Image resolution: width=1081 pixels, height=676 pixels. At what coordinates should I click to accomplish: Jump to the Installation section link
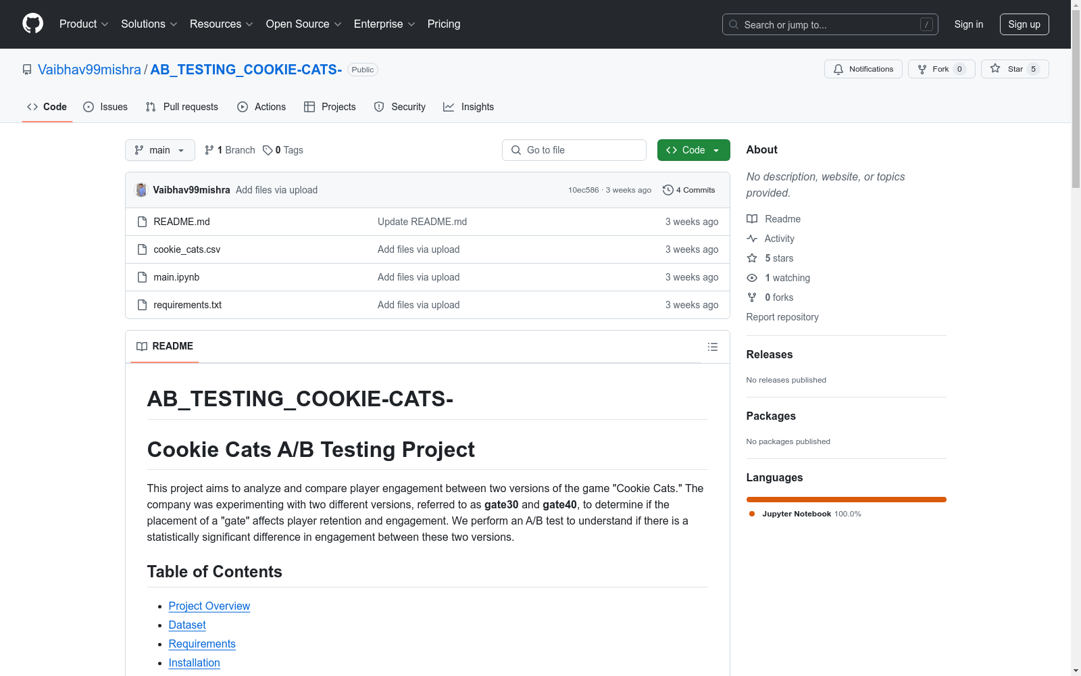(x=195, y=663)
